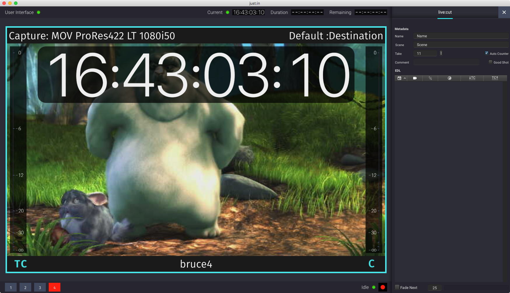
Task: Click the right audio level meter
Action: (x=374, y=150)
